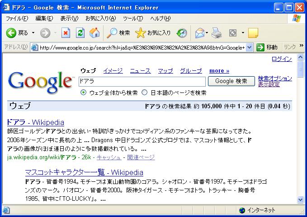Open the dropdown beside the fullscreen icon
The width and height of the screenshot is (307, 217).
coord(243,33)
